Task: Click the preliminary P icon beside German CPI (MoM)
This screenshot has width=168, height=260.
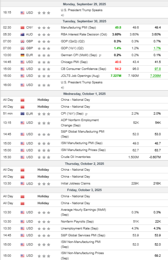Action: click(x=100, y=55)
